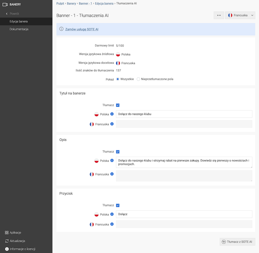Click info icon beside Francuska in Przycisk section
259x253 pixels.
(x=112, y=224)
